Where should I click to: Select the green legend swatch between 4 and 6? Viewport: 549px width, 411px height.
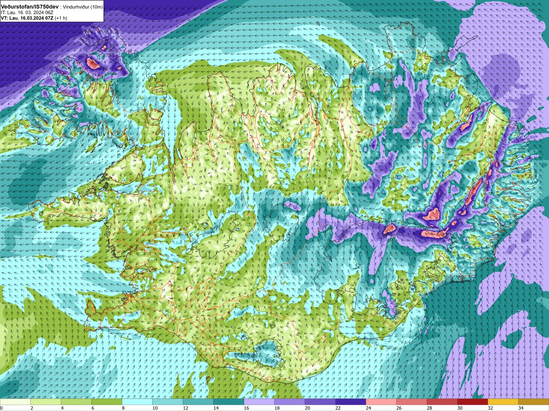76,402
